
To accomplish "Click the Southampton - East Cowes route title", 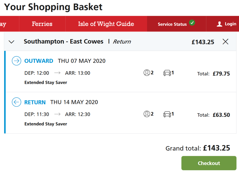I will 63,42.
